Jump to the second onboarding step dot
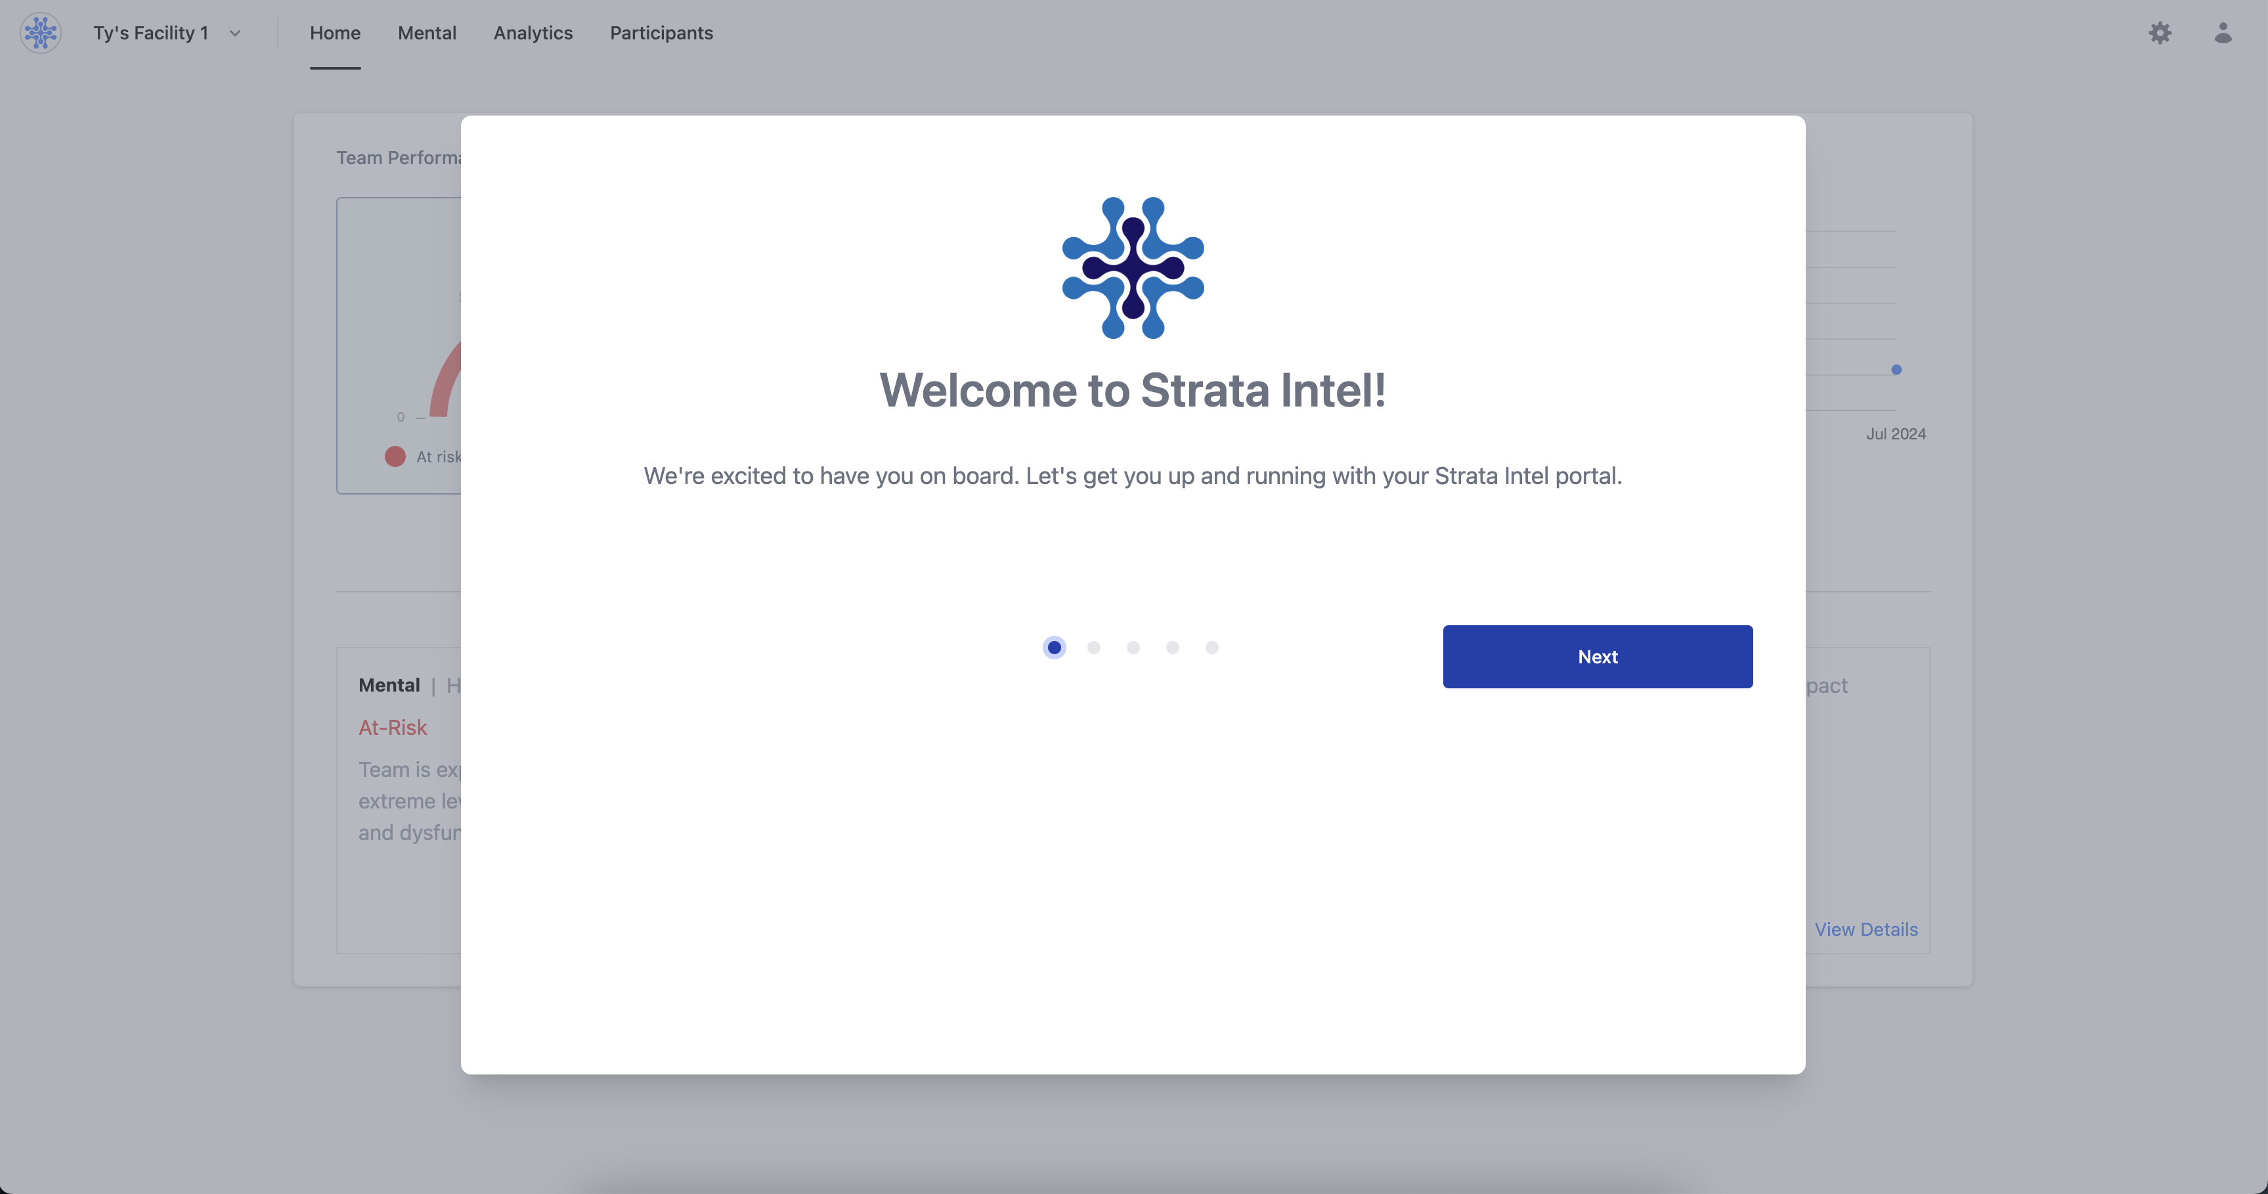The image size is (2268, 1194). tap(1093, 647)
